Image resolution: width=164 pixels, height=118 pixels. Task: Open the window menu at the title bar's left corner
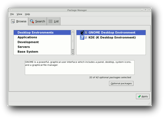[x=10, y=10]
